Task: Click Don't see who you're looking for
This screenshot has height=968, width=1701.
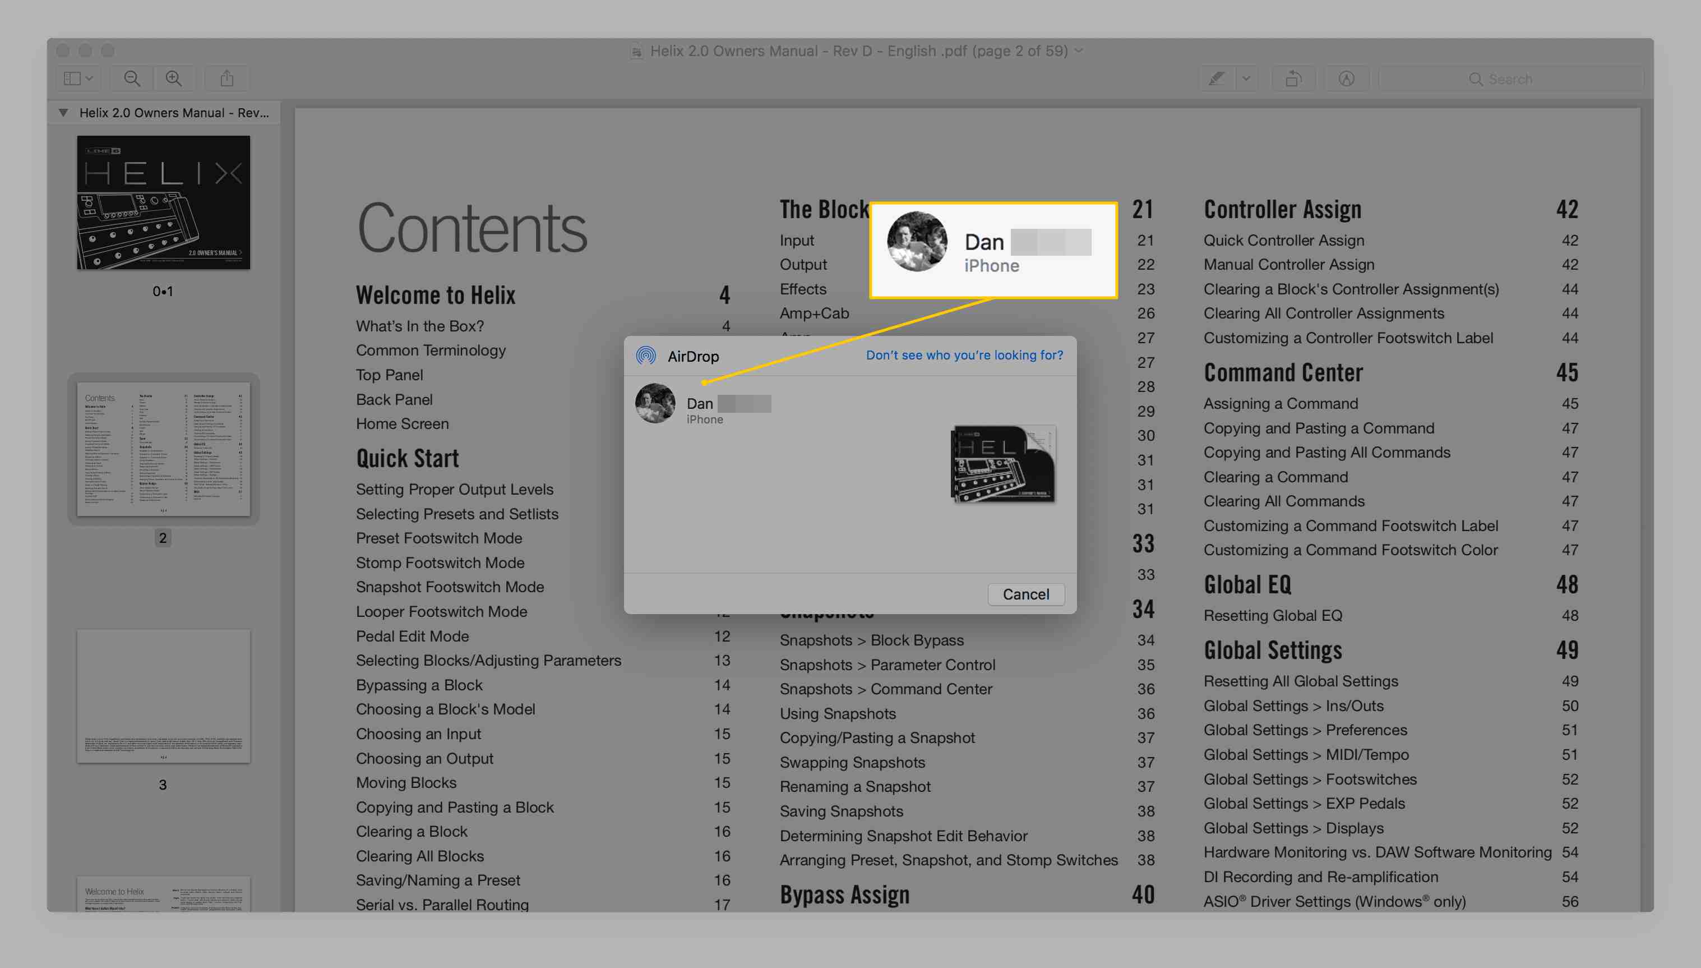Action: 963,354
